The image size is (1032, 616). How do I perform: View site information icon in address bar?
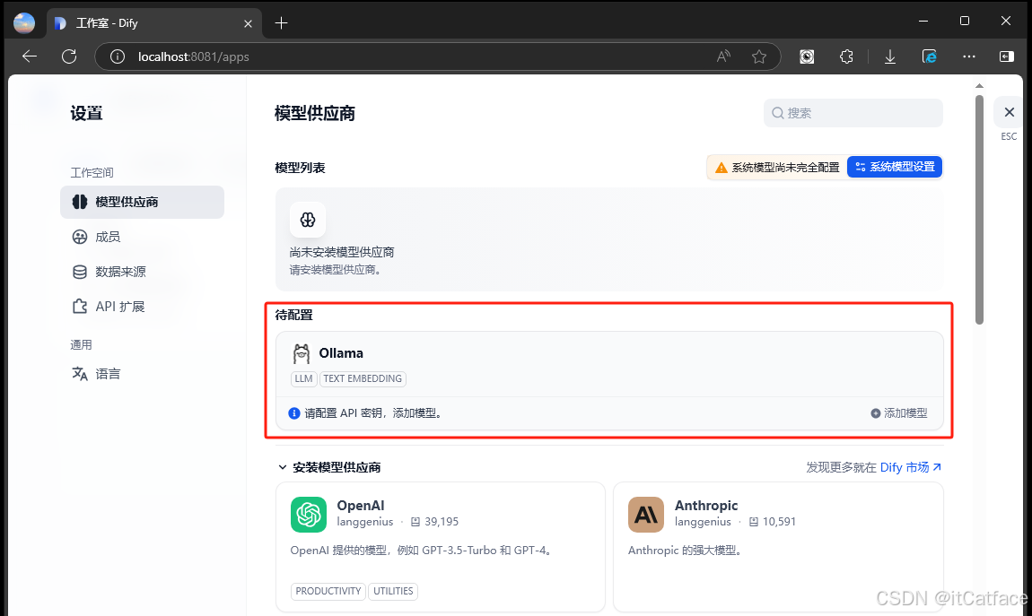pyautogui.click(x=118, y=56)
